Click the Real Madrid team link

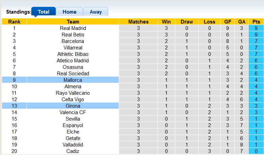(x=73, y=28)
